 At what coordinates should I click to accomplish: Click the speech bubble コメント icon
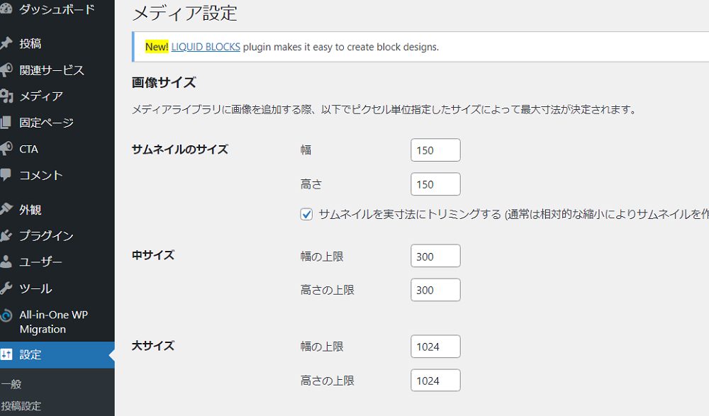pos(6,174)
